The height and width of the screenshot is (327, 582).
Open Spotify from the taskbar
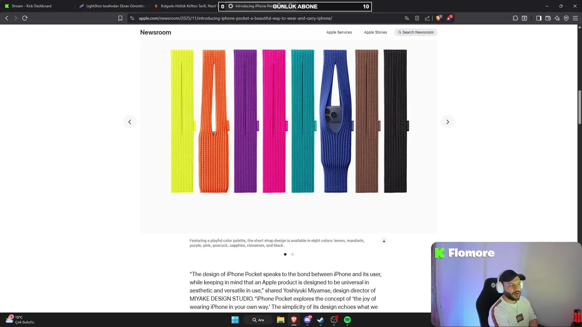coord(347,320)
